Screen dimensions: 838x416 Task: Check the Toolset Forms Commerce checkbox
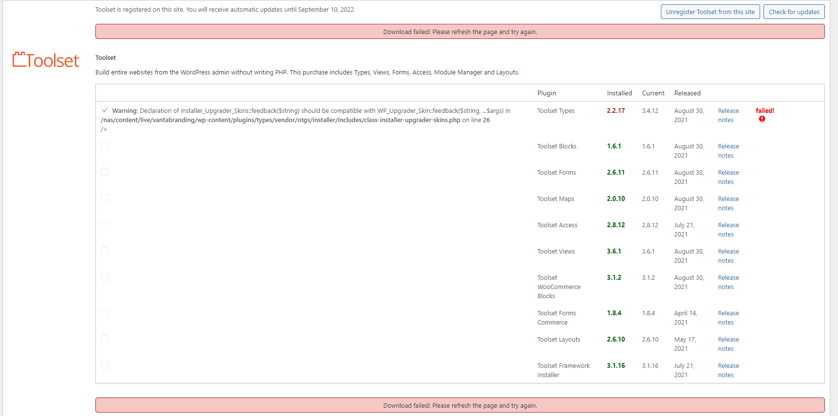click(x=105, y=312)
